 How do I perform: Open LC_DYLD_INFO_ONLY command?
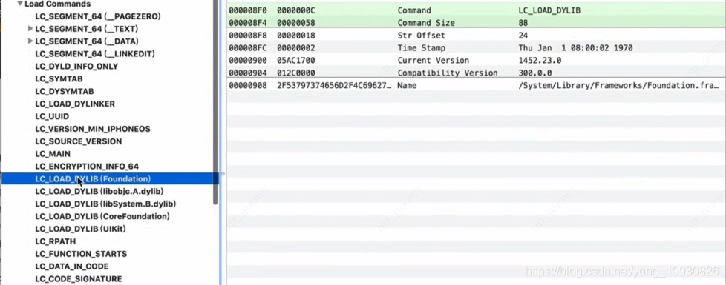76,66
